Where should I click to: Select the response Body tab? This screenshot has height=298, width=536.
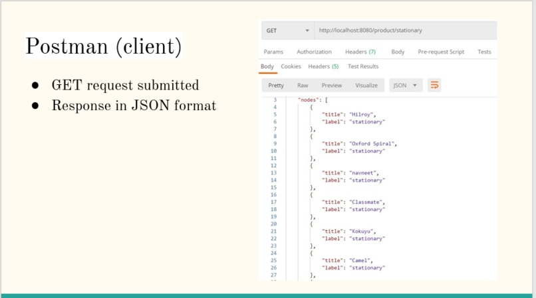[267, 66]
